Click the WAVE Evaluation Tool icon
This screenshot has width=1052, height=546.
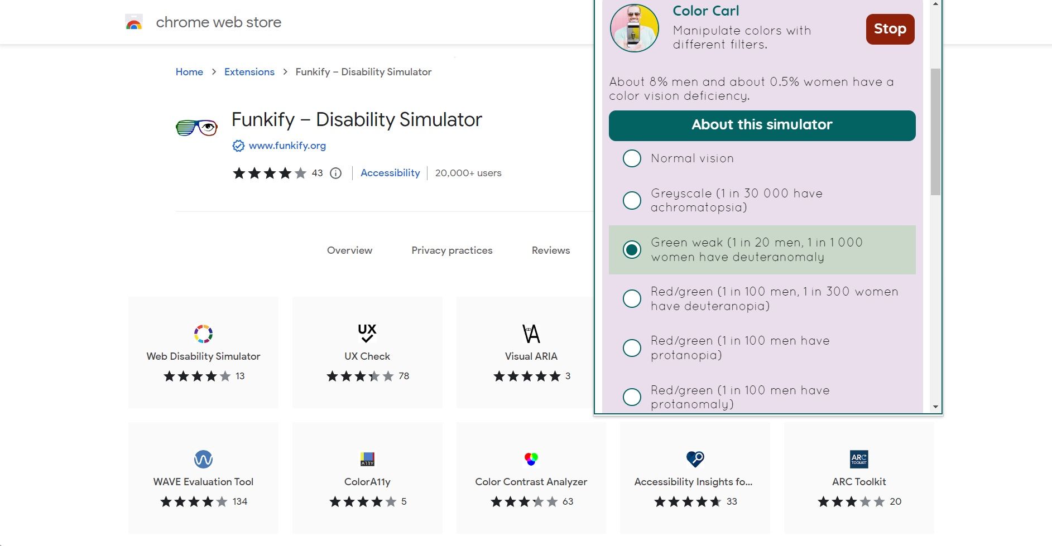203,458
